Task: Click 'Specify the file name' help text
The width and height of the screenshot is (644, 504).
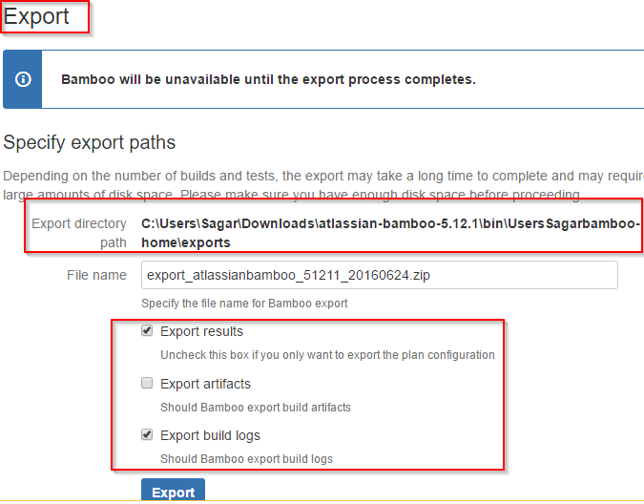Action: 244,304
